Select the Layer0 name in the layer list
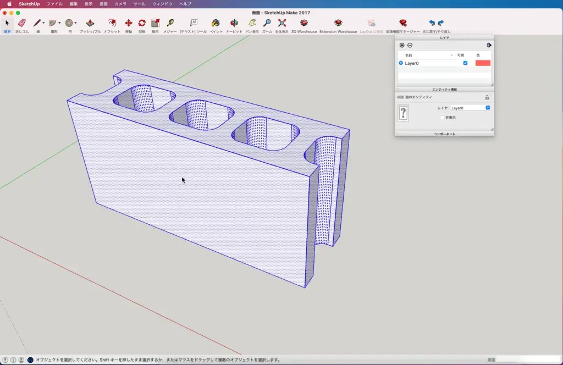The image size is (563, 365). [412, 63]
